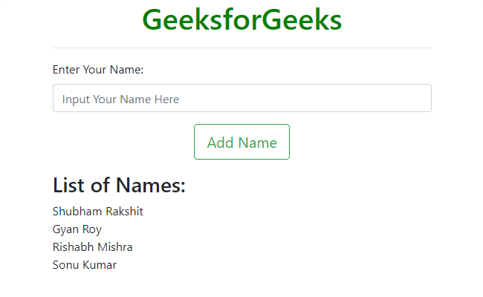Focus the Input Your Name Here field
This screenshot has height=297, width=483.
241,99
